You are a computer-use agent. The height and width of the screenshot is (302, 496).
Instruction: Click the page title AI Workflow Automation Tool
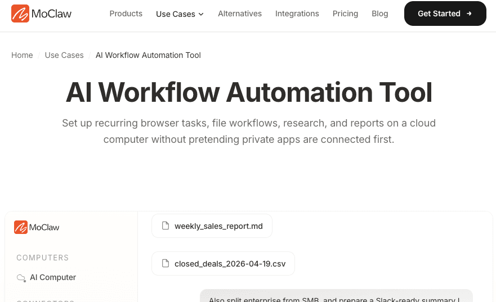coord(249,92)
